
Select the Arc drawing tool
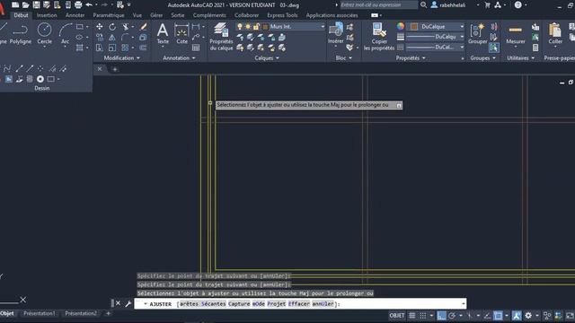(66, 34)
